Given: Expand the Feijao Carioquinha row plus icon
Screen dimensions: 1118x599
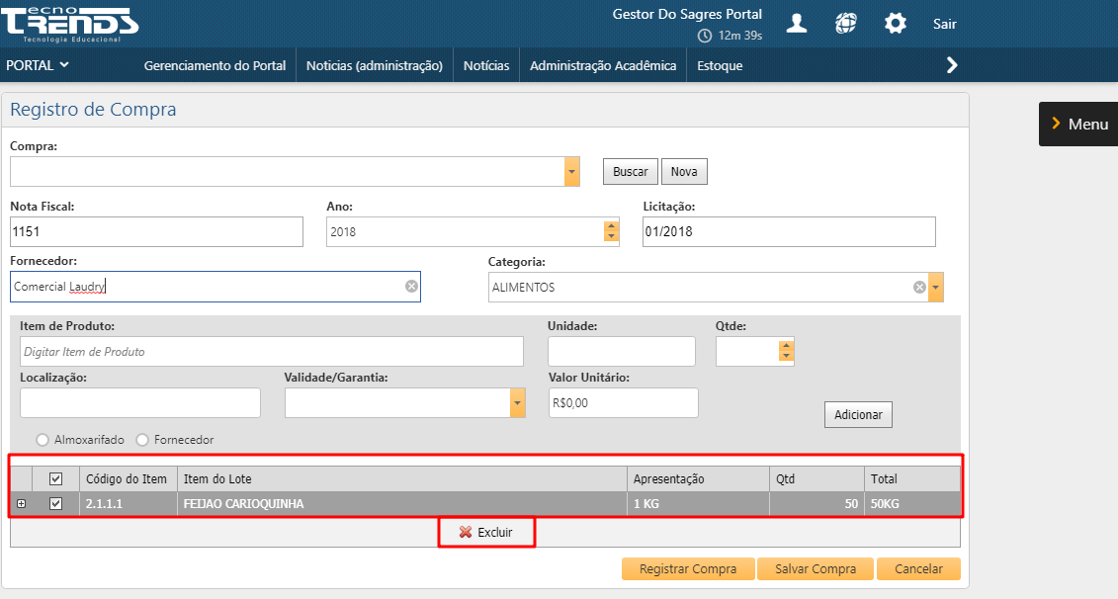Looking at the screenshot, I should coord(22,504).
